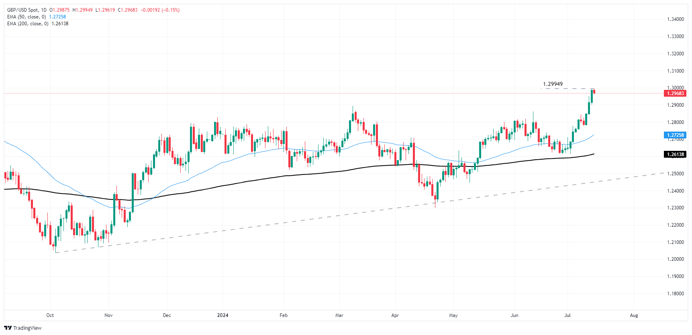This screenshot has height=335, width=692.
Task: Click the Aug label on time axis
Action: tap(634, 315)
